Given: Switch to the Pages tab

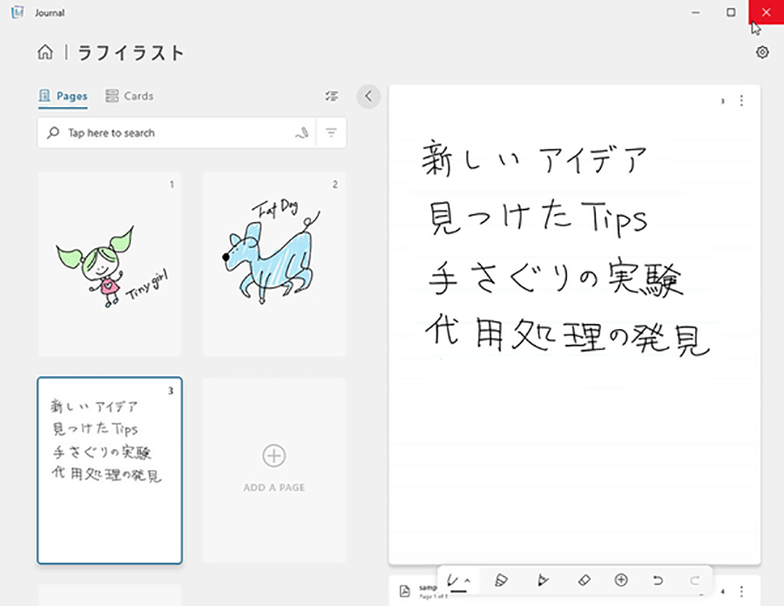Looking at the screenshot, I should click(x=63, y=96).
